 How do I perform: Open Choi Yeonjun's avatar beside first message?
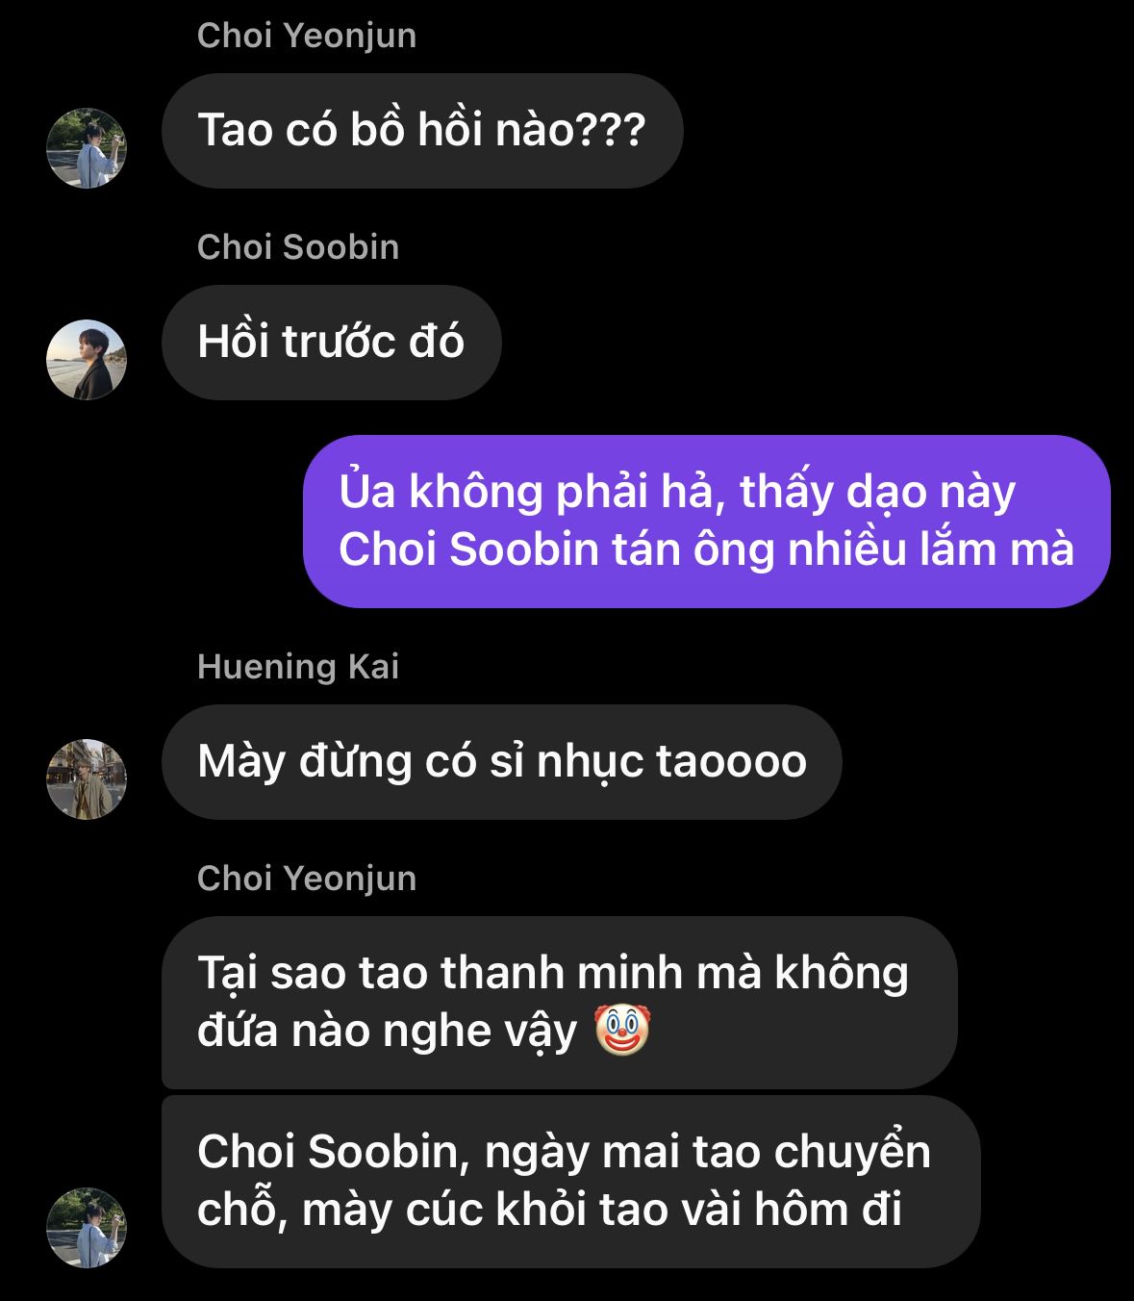point(87,148)
